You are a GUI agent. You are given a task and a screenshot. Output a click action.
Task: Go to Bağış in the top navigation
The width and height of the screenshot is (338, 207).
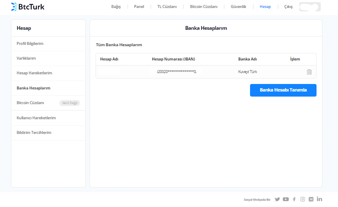[116, 7]
